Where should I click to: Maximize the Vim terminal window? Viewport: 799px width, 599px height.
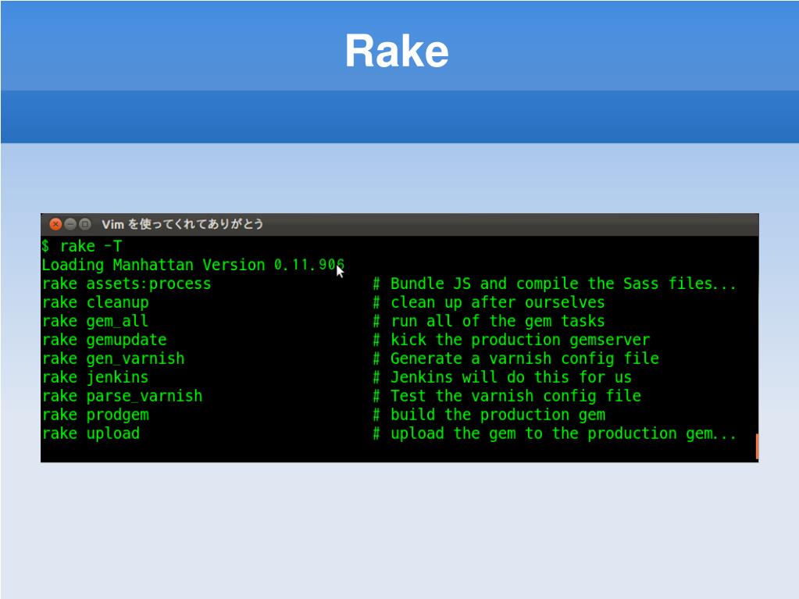point(85,224)
